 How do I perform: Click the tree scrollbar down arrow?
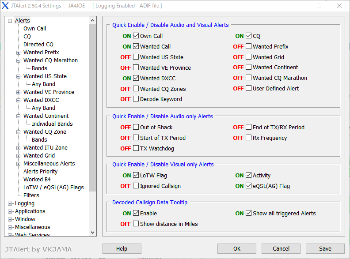point(93,232)
